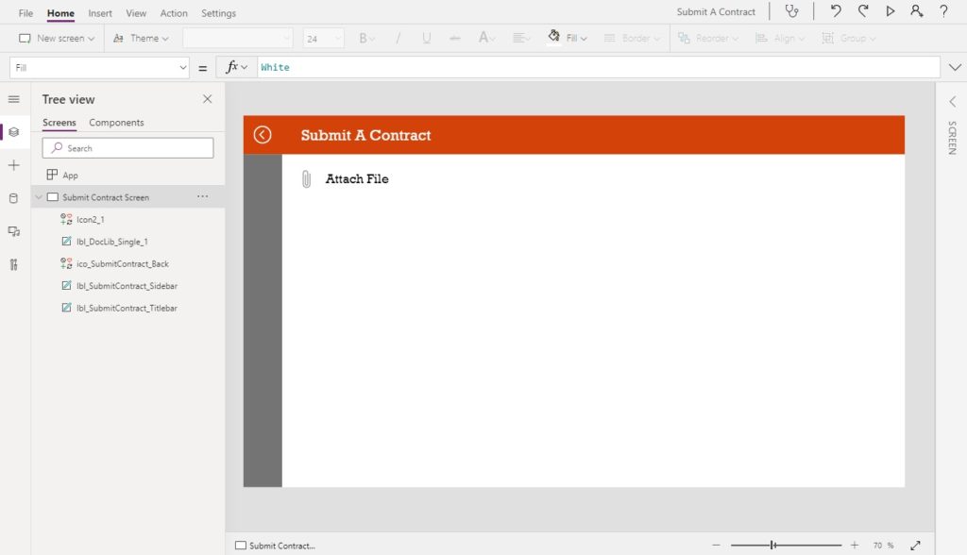The image size is (967, 555).
Task: Run the app with the Preview play icon
Action: tap(890, 12)
